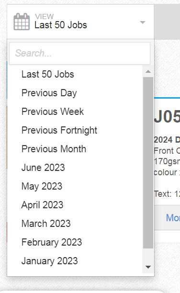
Task: Click the calendar icon beside VIEW
Action: (x=22, y=22)
